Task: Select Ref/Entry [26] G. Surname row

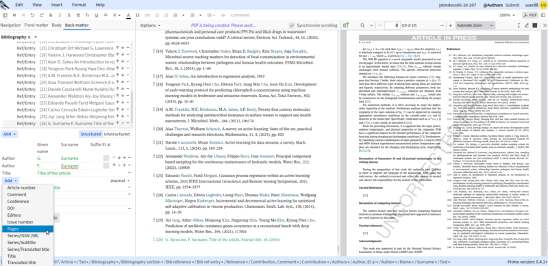Action: click(66, 124)
